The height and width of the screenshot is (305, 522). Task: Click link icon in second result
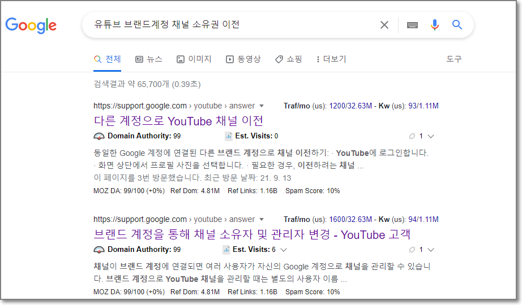point(412,250)
